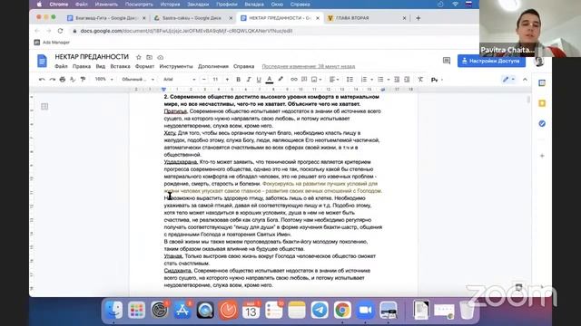The width and height of the screenshot is (581, 326).
Task: Check the cloud save status icon
Action: 160,57
